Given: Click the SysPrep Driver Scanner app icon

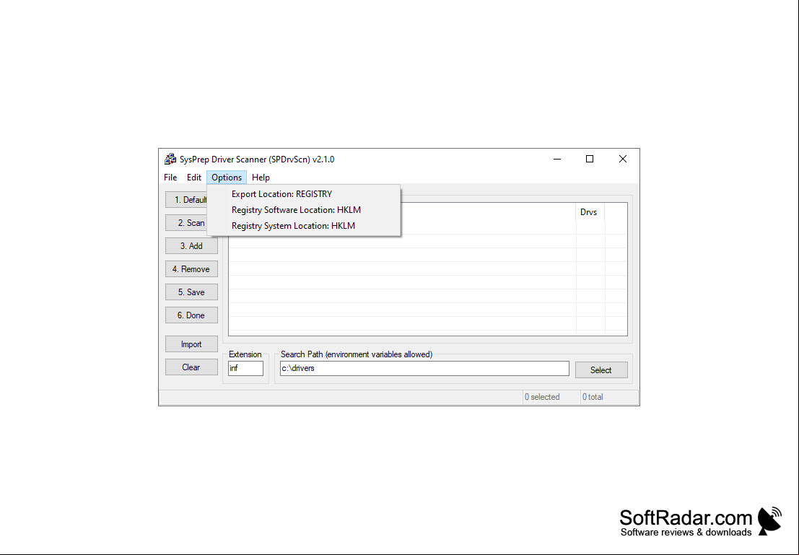Looking at the screenshot, I should click(x=170, y=159).
